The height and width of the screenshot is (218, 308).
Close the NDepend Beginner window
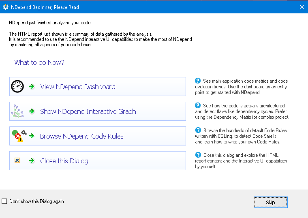coord(302,7)
